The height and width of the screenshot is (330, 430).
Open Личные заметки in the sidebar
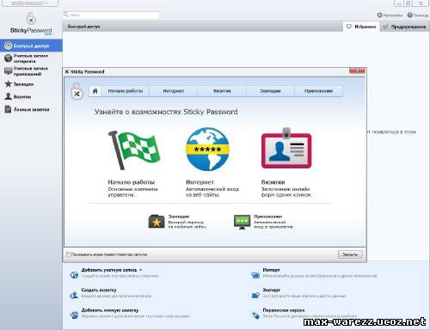[31, 109]
